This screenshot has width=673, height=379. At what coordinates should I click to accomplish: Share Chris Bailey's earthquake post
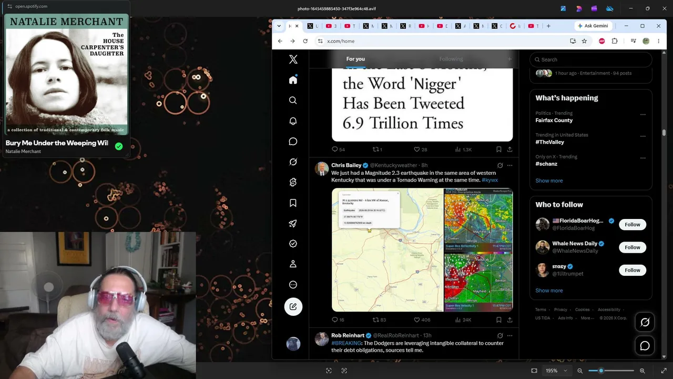click(509, 320)
